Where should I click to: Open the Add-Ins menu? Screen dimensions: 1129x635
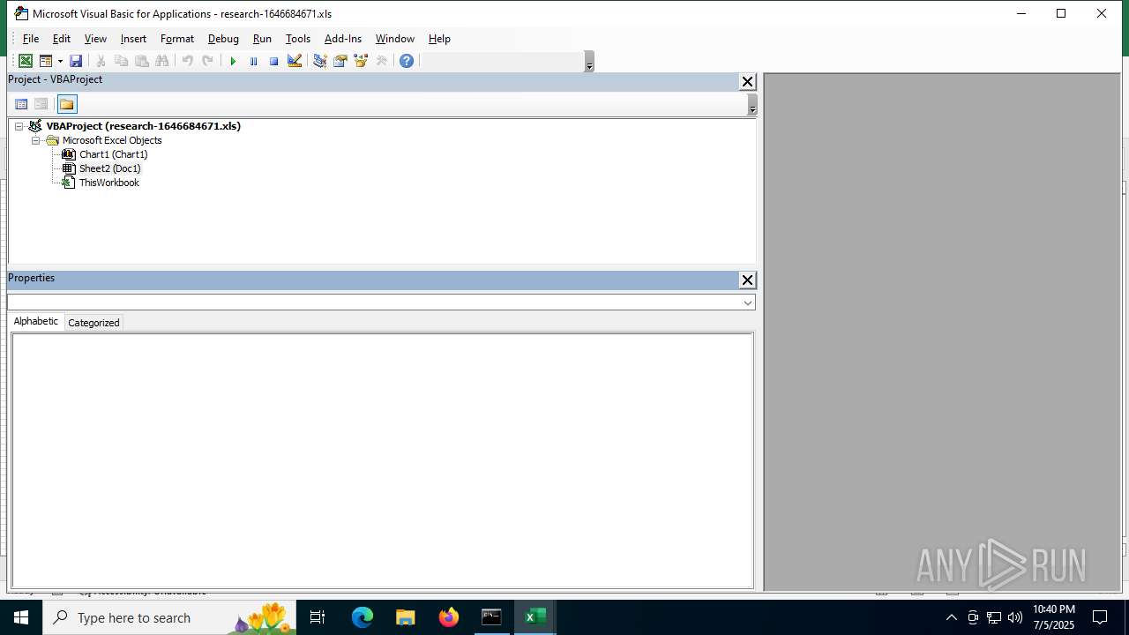coord(343,39)
